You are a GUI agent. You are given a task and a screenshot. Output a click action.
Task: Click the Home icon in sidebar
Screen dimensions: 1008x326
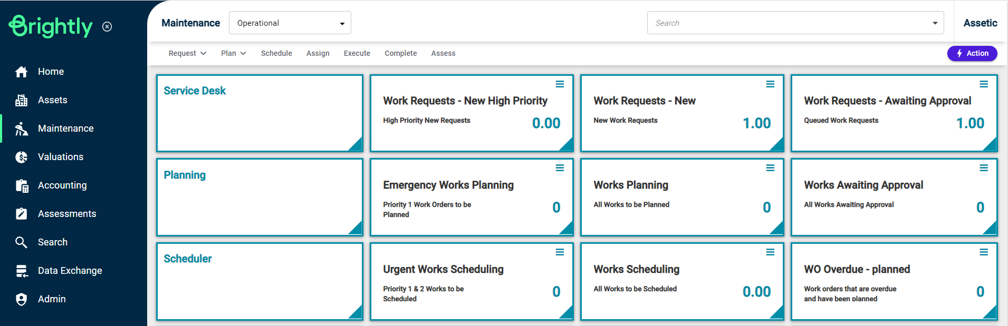coord(21,72)
